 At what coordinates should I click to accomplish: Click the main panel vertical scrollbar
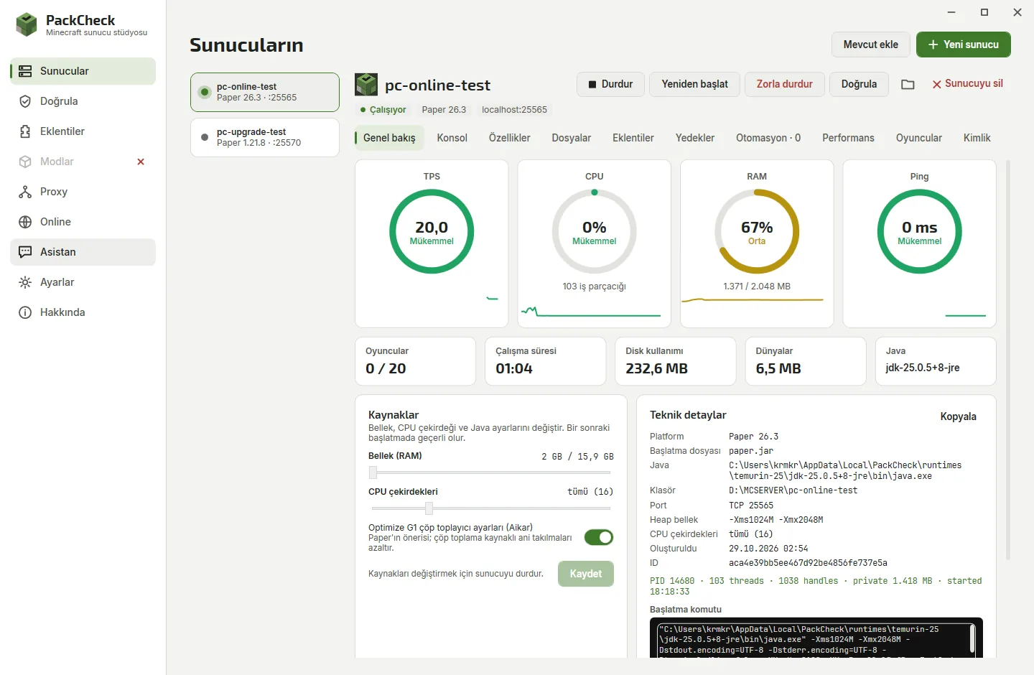point(1008,359)
